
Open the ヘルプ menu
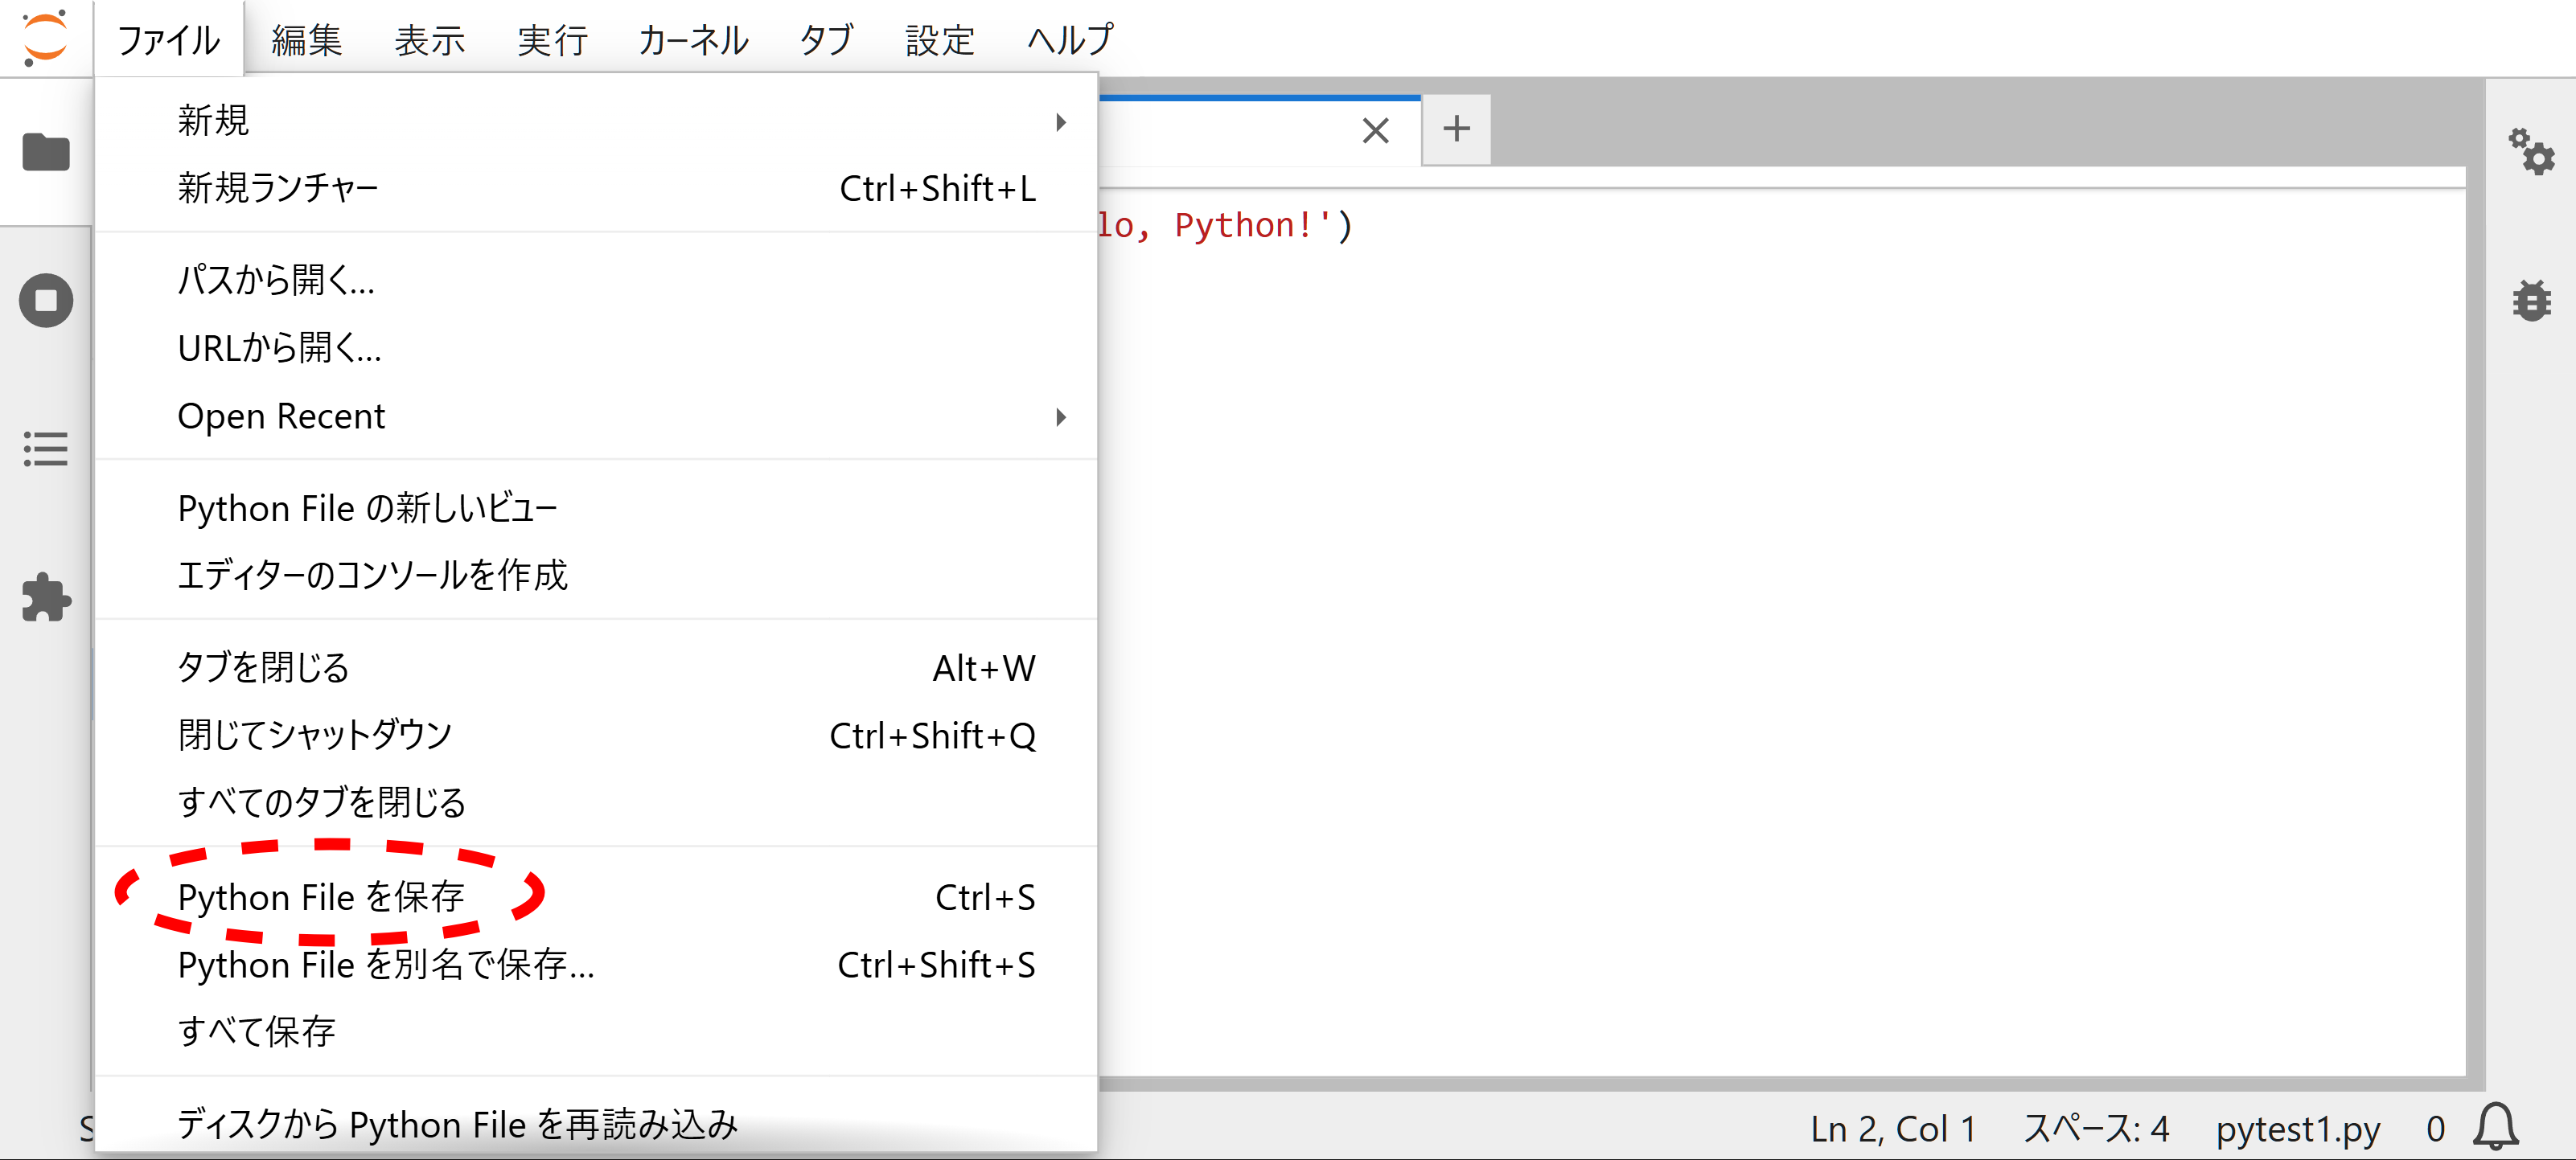click(1068, 40)
